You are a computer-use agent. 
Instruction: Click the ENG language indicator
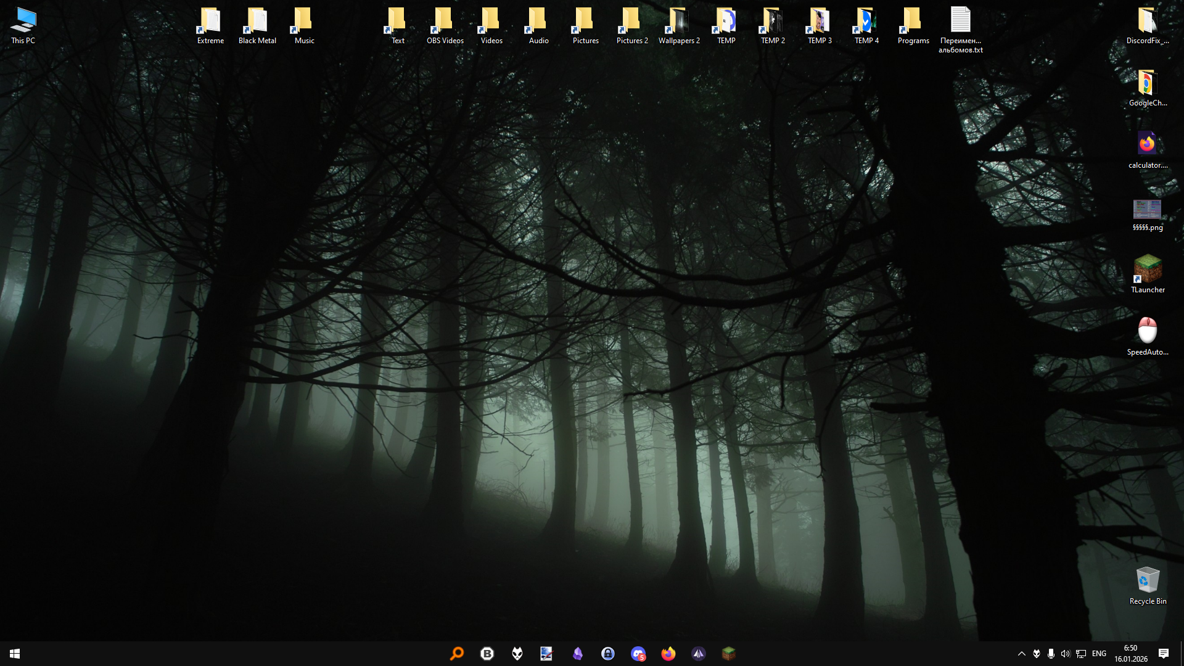1099,654
